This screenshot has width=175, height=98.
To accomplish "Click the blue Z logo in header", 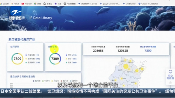I will [x=16, y=11].
